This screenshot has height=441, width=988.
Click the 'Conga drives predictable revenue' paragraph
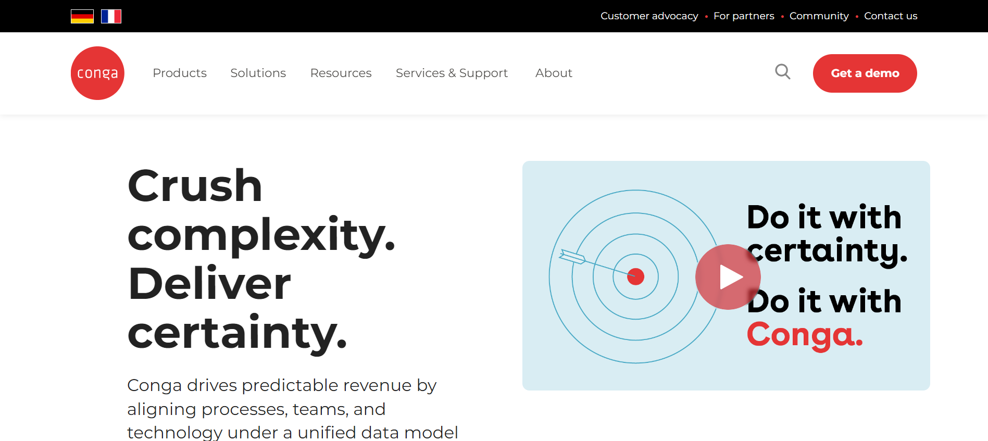click(293, 408)
